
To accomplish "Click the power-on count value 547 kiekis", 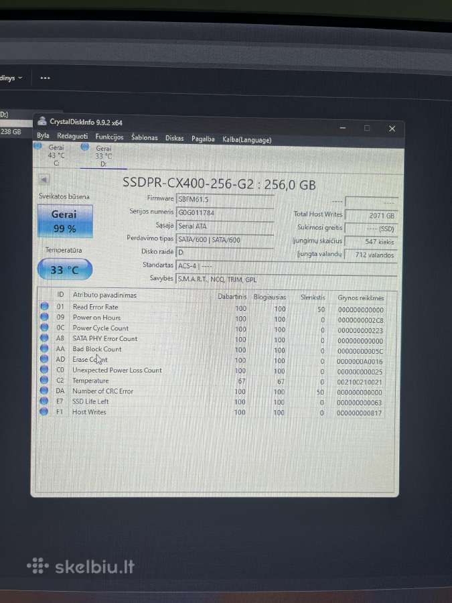I will click(x=371, y=241).
